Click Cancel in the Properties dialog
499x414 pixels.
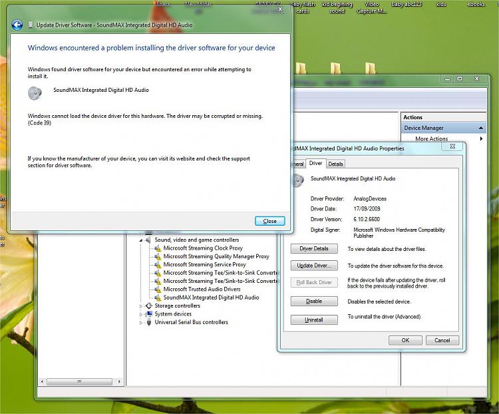pos(442,340)
